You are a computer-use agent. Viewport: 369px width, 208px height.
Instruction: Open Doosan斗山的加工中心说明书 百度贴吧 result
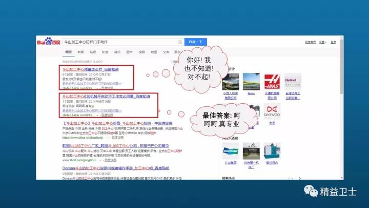pyautogui.click(x=116, y=168)
